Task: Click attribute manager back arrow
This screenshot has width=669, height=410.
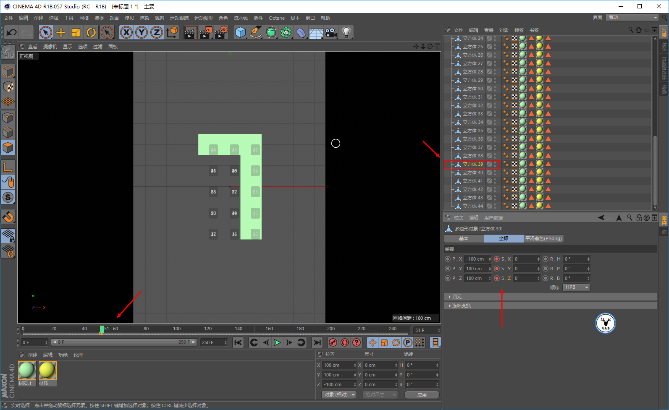Action: point(601,218)
